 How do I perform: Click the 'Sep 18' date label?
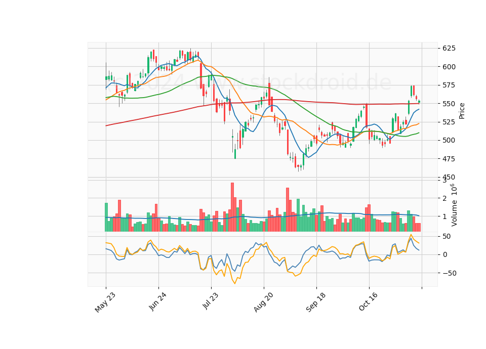click(316, 302)
